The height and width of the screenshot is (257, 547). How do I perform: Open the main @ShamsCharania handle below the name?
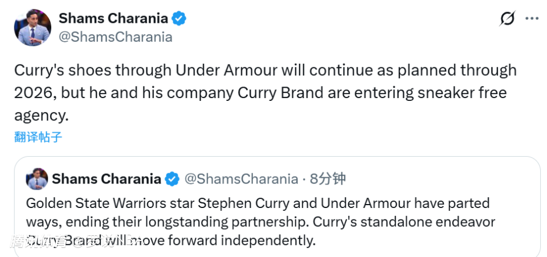(x=116, y=37)
